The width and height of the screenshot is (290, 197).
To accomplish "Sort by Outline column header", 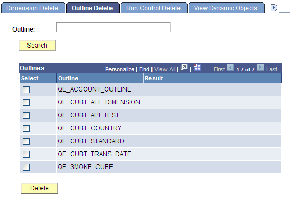I will (x=68, y=78).
